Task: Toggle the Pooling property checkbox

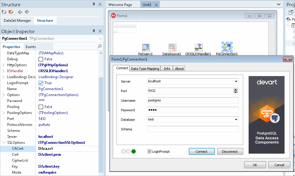Action: coord(41,107)
